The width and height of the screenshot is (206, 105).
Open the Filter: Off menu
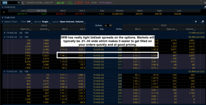[x=25, y=22]
